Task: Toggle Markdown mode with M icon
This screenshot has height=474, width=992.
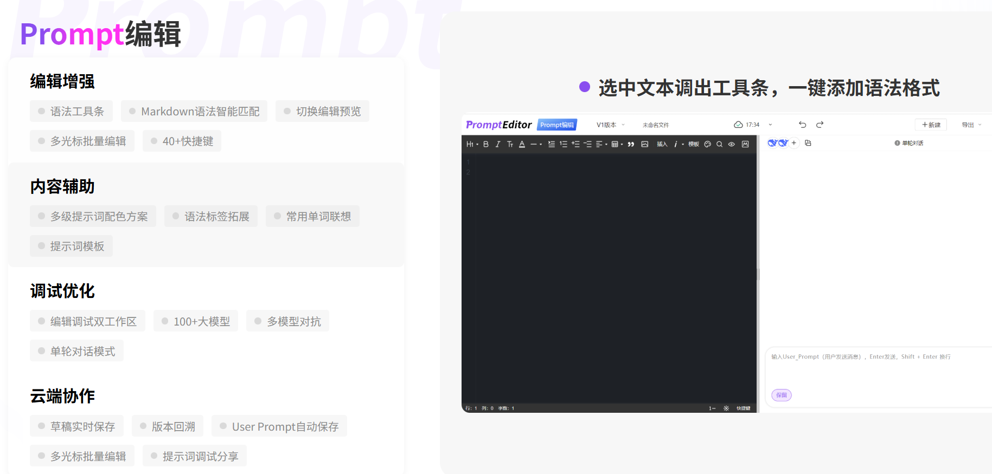Action: pyautogui.click(x=745, y=144)
